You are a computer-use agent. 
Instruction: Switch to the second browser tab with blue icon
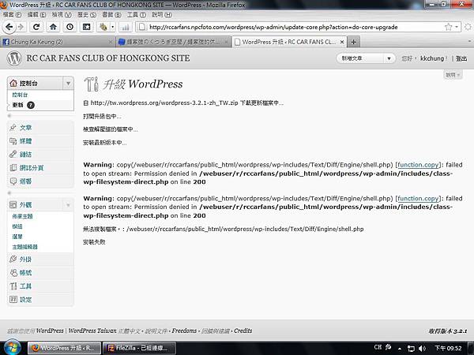pyautogui.click(x=173, y=42)
